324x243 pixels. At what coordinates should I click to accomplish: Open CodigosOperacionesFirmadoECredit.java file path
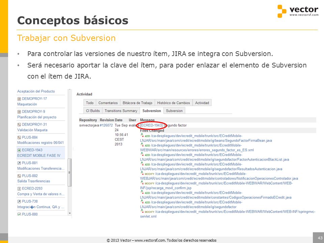pos(216,195)
